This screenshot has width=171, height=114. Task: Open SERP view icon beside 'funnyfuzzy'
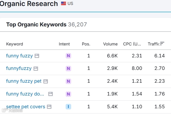[36, 69]
